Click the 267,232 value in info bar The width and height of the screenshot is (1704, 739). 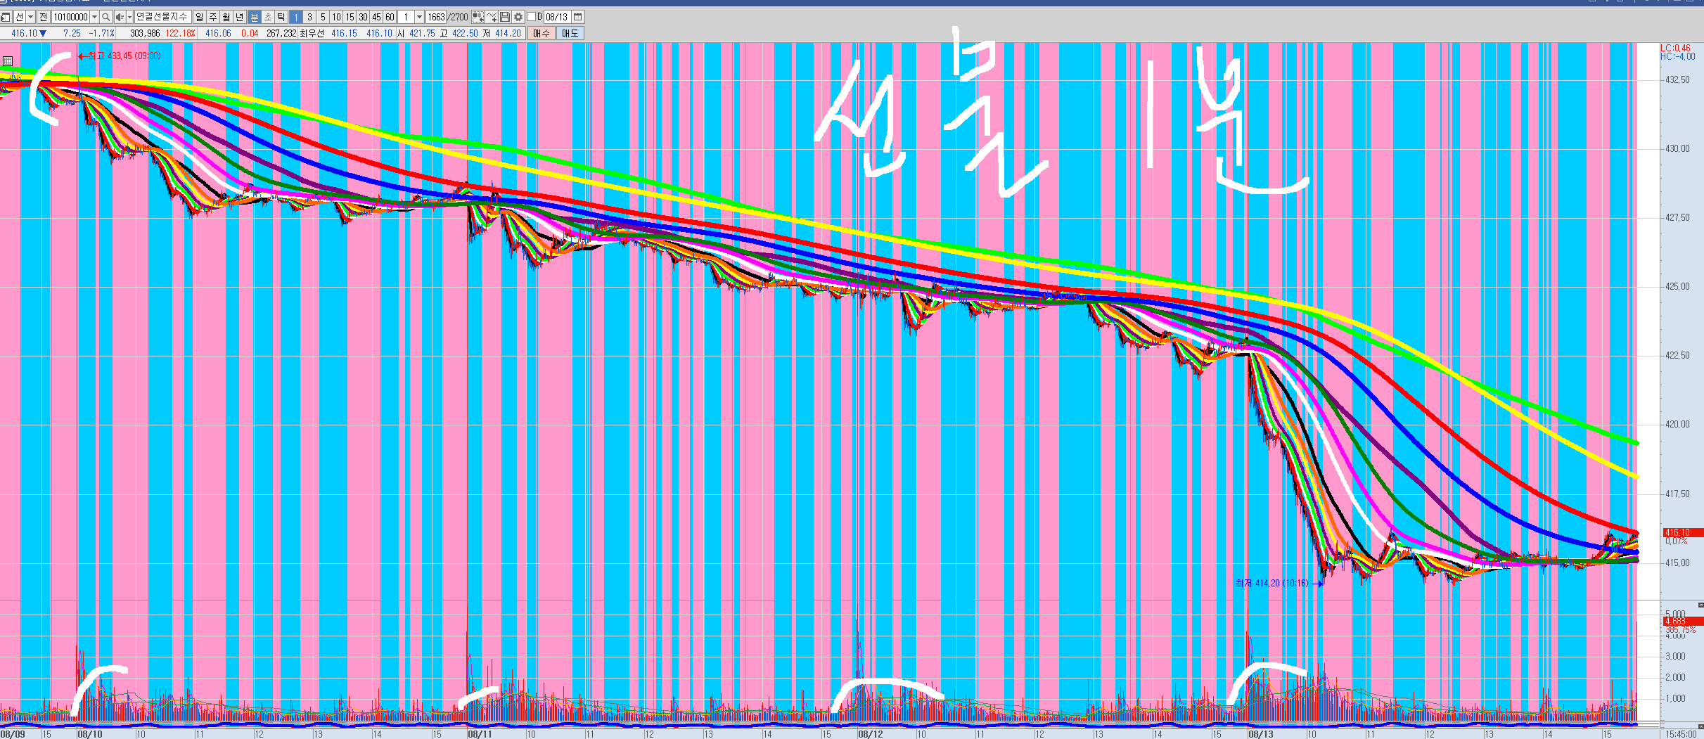(281, 33)
